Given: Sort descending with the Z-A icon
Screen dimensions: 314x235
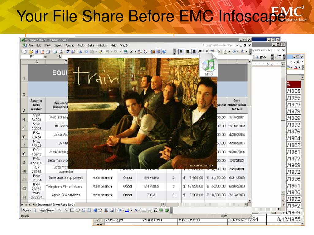Looking at the screenshot, I should coord(146,51).
